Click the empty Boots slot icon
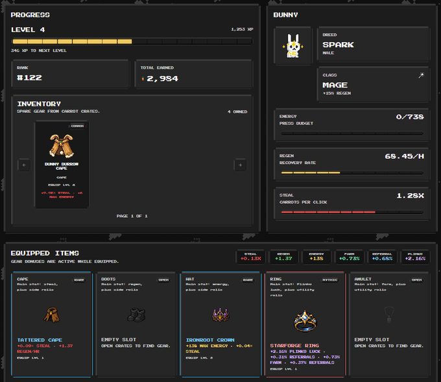The image size is (441, 382). 136,315
